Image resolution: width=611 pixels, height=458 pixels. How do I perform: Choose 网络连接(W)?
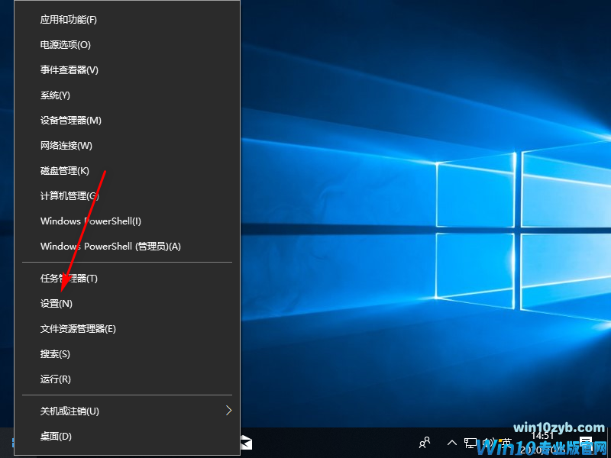coord(66,146)
